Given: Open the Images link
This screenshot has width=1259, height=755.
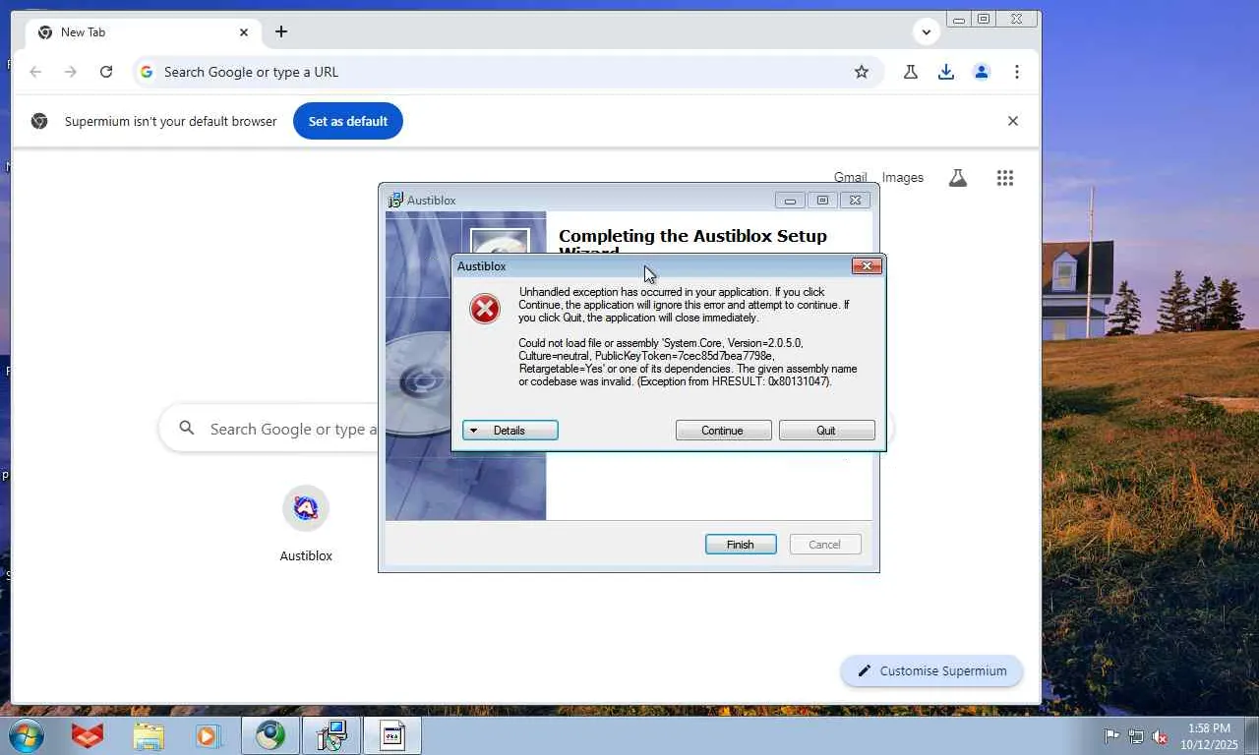Looking at the screenshot, I should [x=903, y=178].
